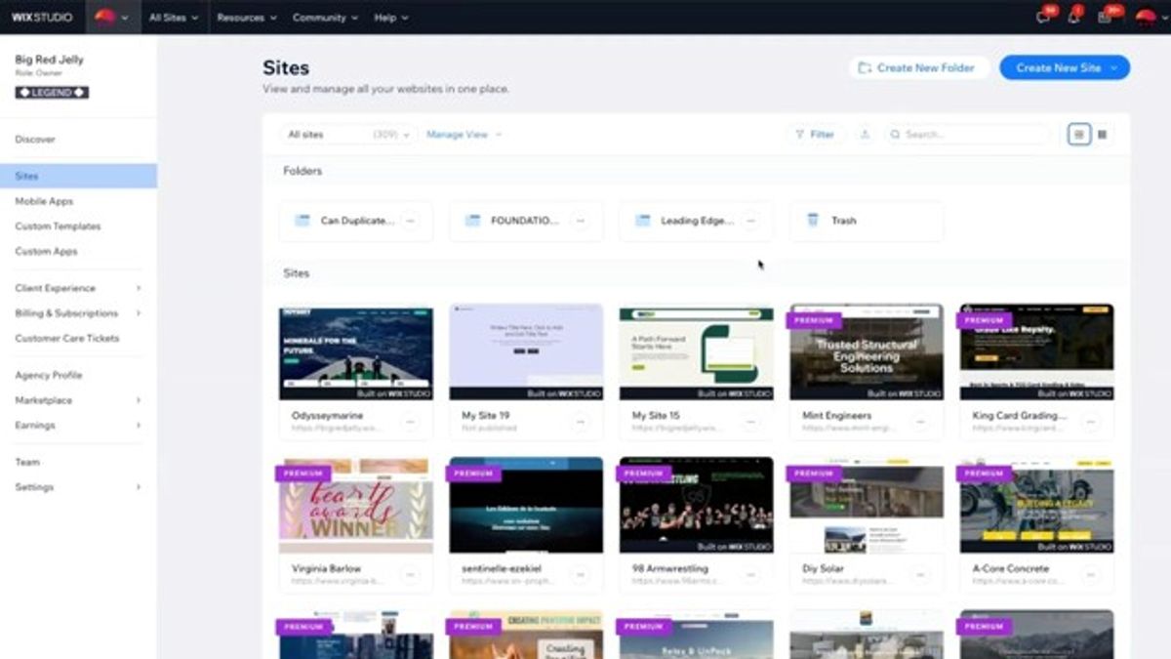Viewport: 1171px width, 659px height.
Task: Open more actions for Mint Engineers site
Action: 920,422
